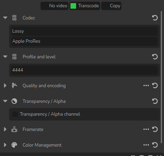This screenshot has height=156, width=164.
Task: Reset the Color Management section
Action: pos(155,145)
